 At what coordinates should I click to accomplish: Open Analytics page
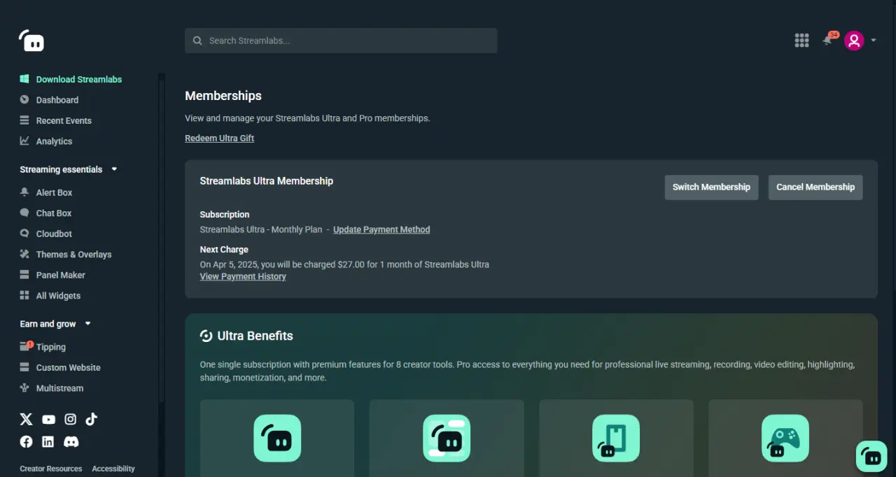(x=54, y=141)
